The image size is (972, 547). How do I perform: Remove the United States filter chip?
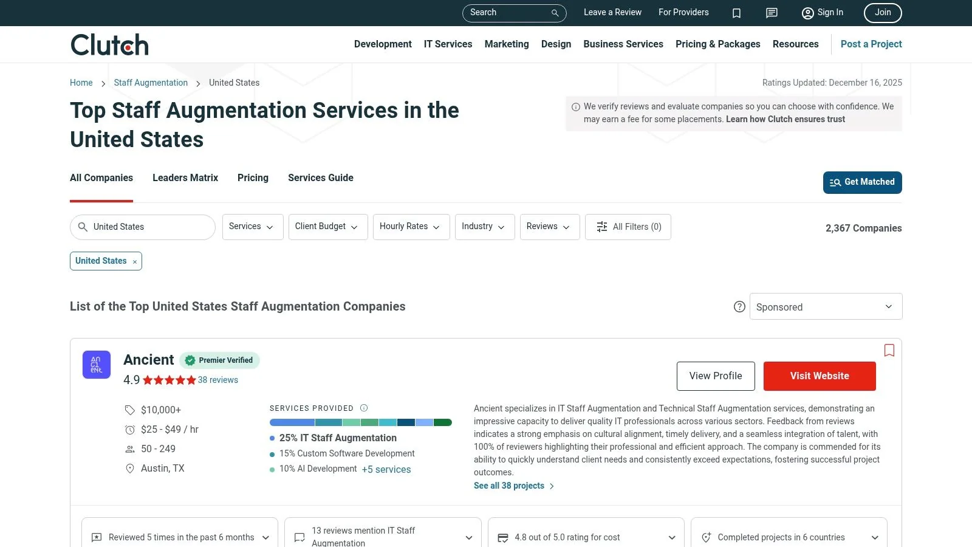[135, 262]
